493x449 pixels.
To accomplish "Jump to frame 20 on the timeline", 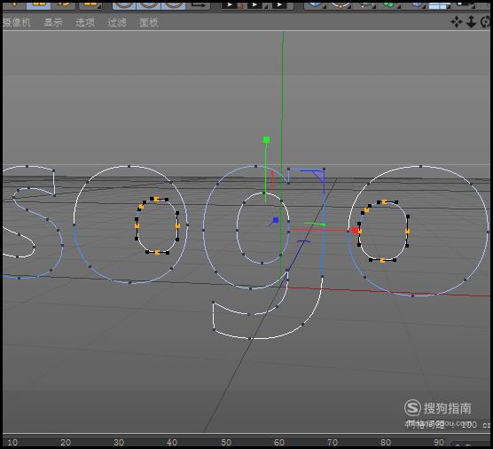I will click(x=66, y=442).
